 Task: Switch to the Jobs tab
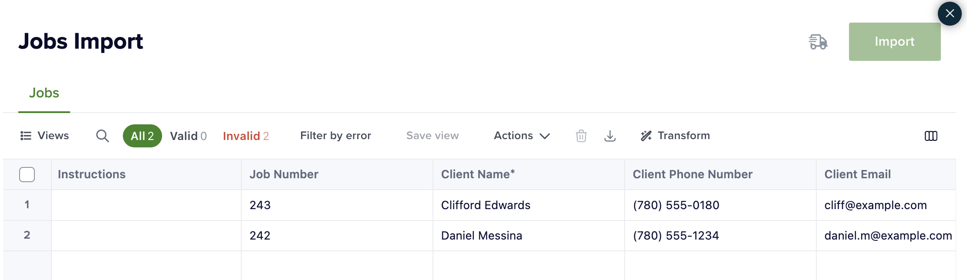click(x=44, y=93)
